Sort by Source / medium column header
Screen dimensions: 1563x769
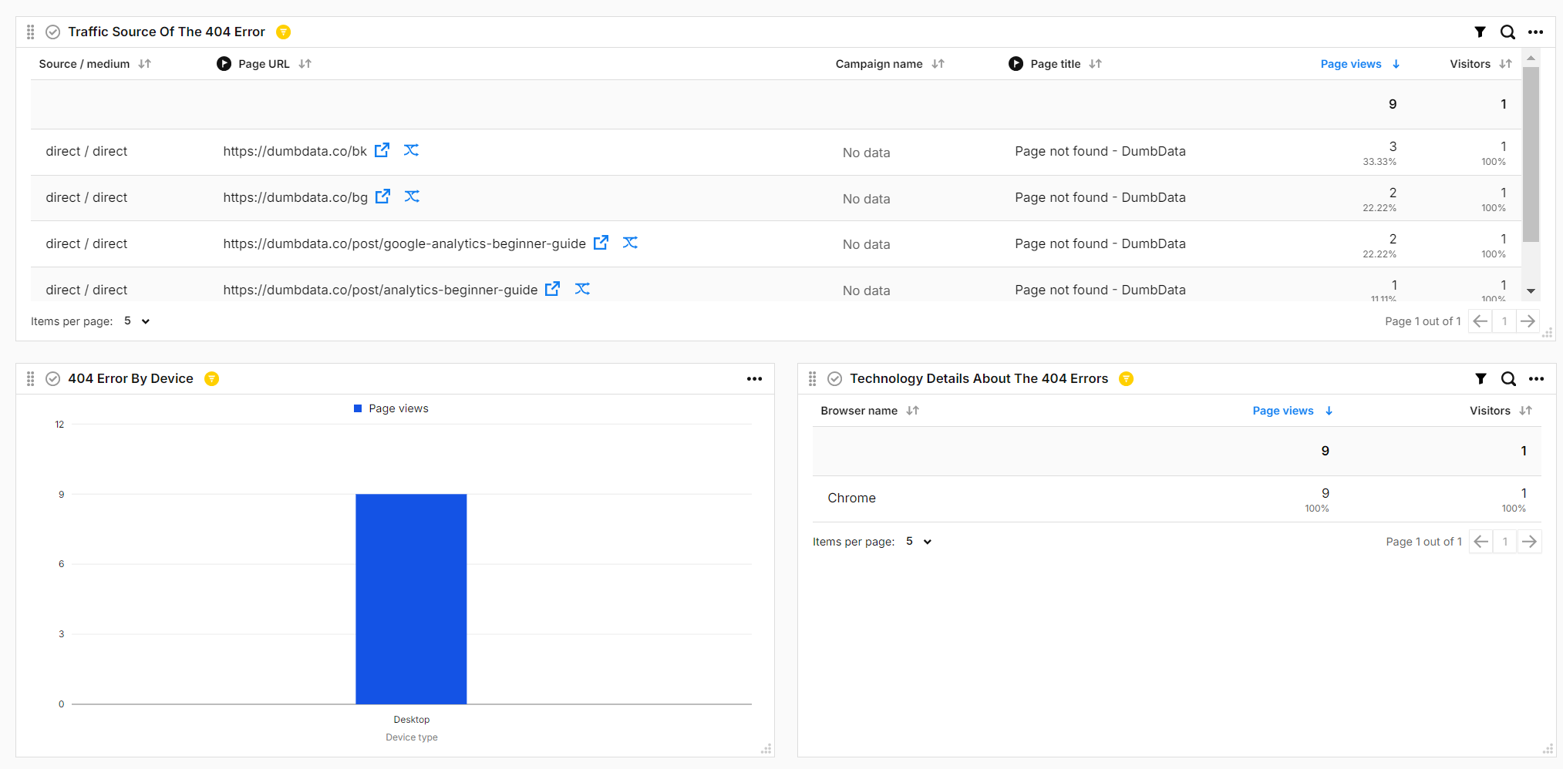pos(85,64)
